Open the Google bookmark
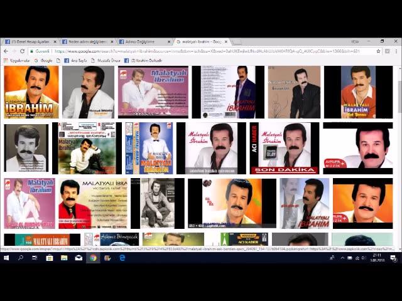 point(43,61)
